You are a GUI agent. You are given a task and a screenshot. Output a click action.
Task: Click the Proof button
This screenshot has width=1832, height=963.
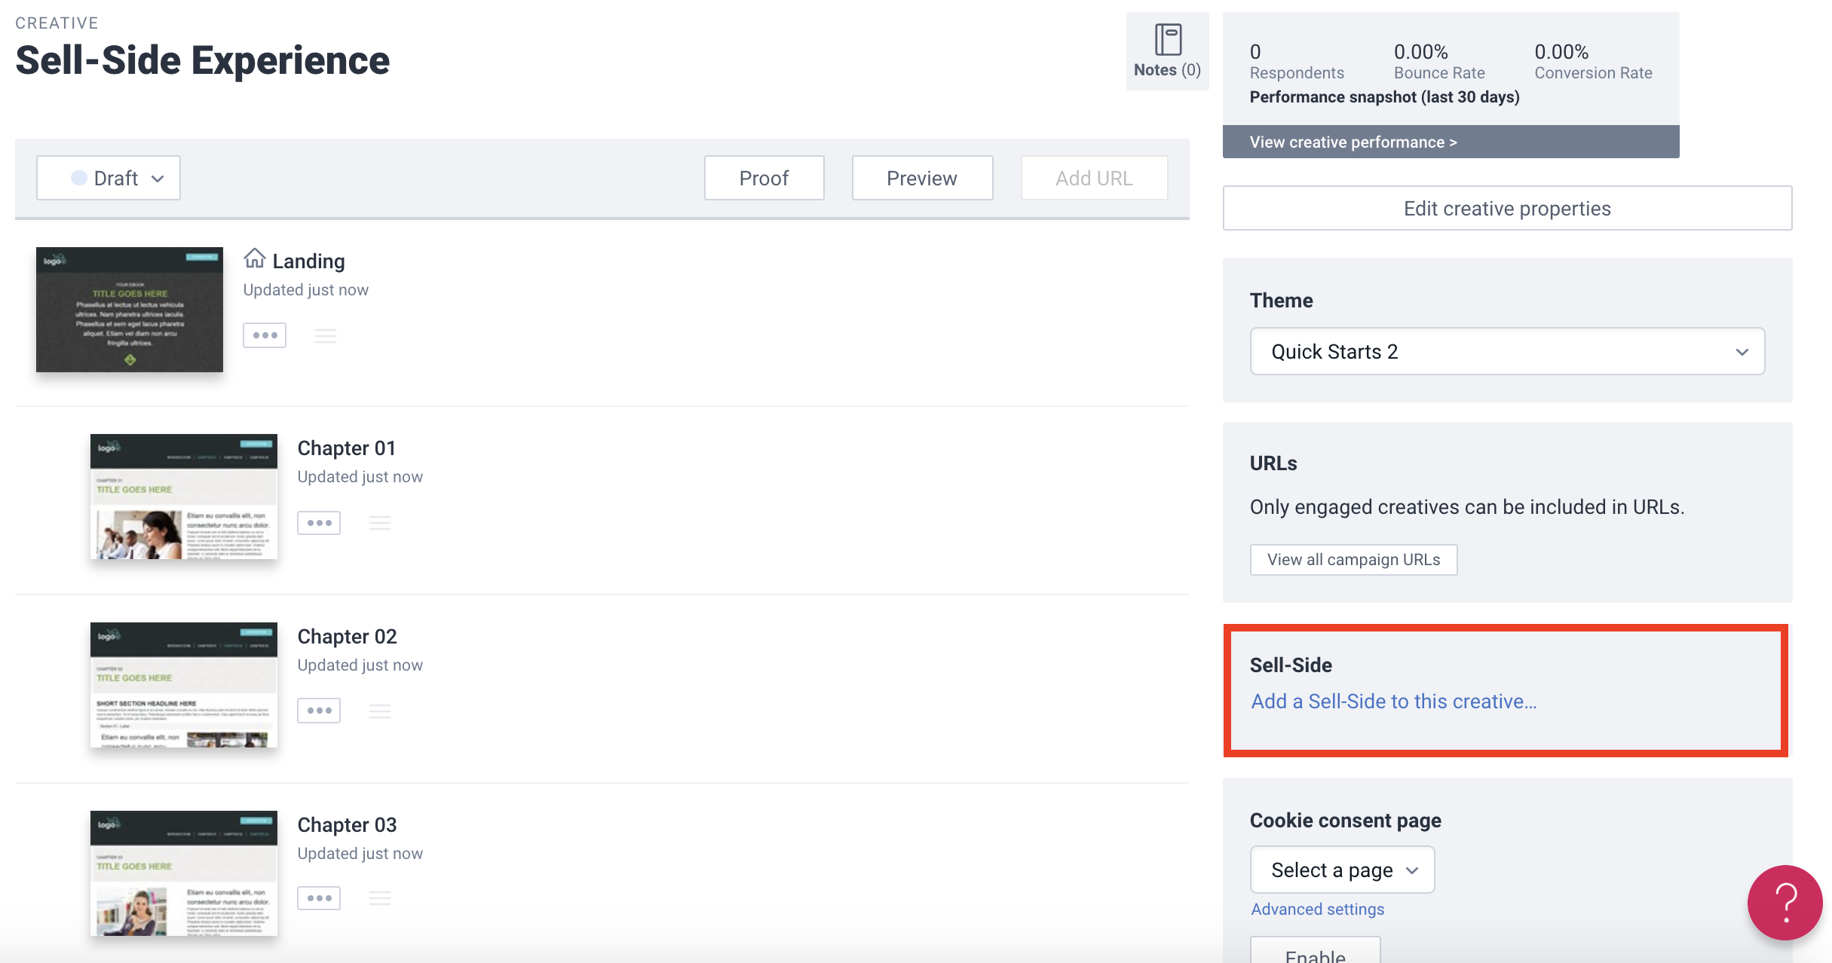[764, 178]
